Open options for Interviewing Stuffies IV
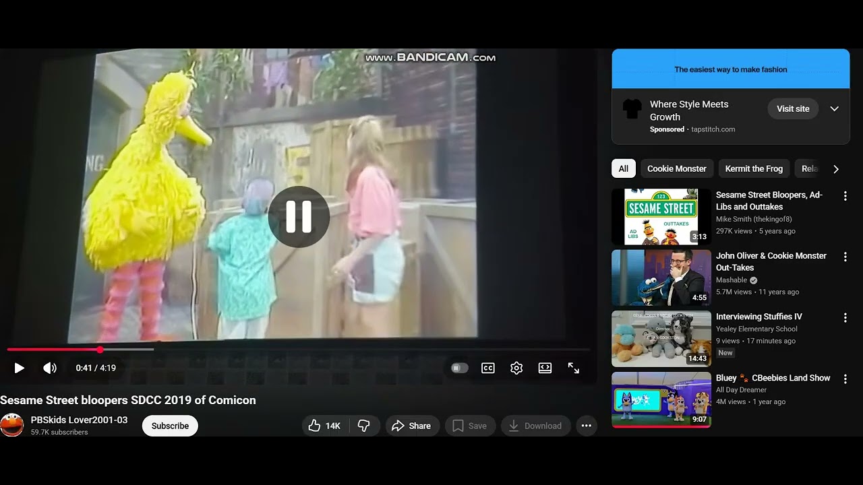This screenshot has height=485, width=863. [845, 317]
